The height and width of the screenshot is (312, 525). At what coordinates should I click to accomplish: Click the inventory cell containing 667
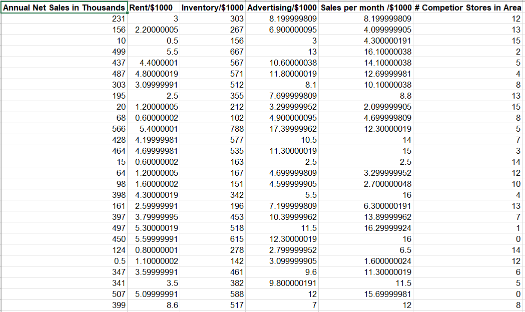[x=212, y=52]
